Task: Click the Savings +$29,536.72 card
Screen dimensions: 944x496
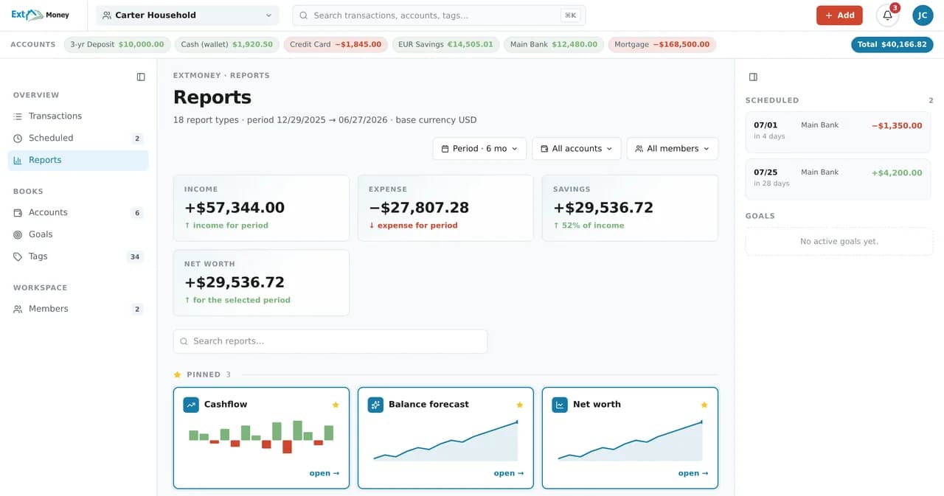Action: point(630,208)
